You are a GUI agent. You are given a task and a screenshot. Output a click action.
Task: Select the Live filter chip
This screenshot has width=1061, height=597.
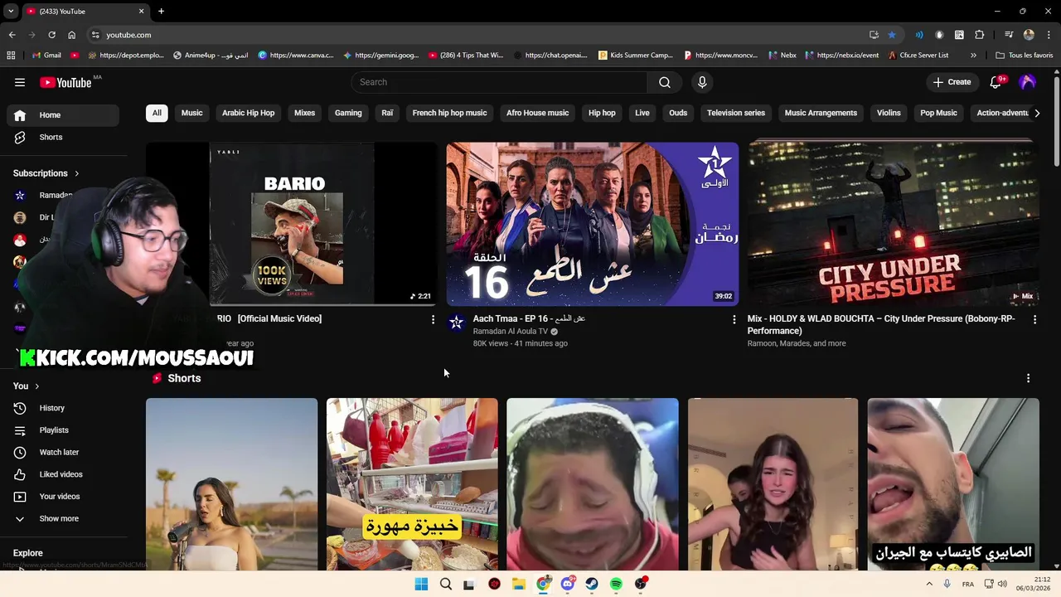click(642, 113)
